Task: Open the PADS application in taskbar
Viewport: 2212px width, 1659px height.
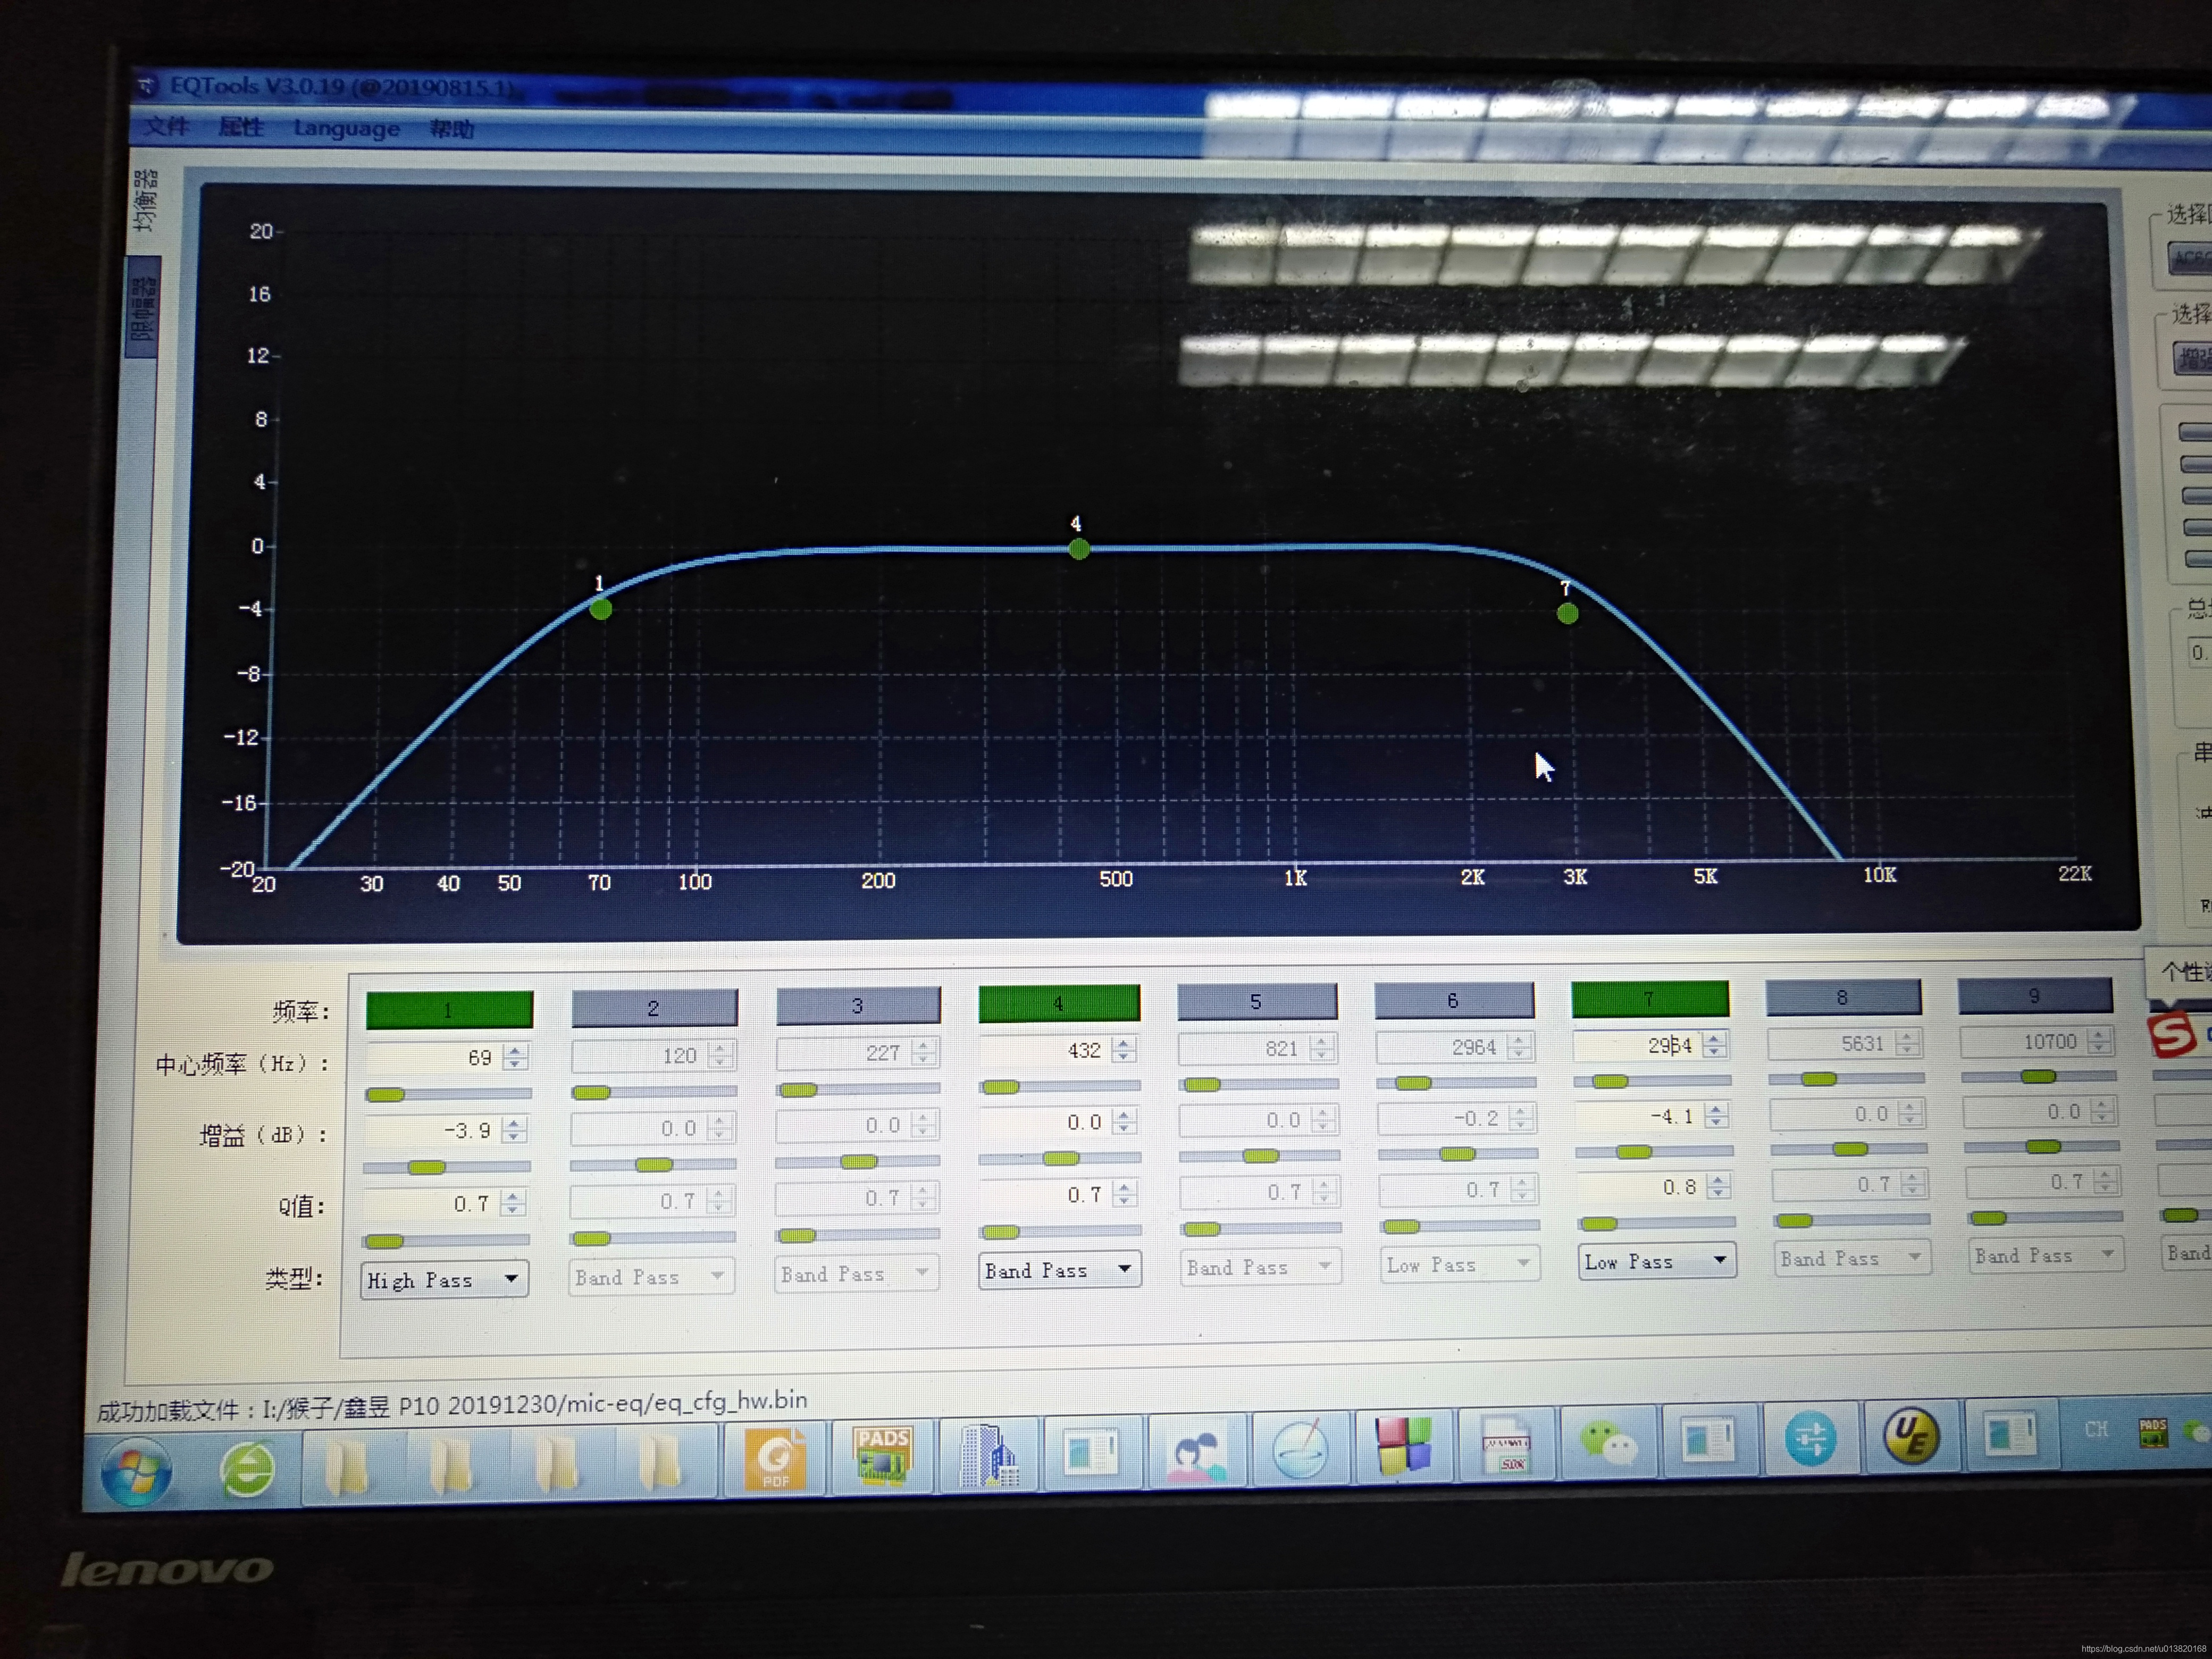Action: click(x=881, y=1456)
